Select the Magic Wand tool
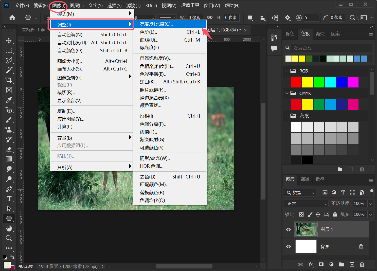377x271 pixels. click(9, 70)
